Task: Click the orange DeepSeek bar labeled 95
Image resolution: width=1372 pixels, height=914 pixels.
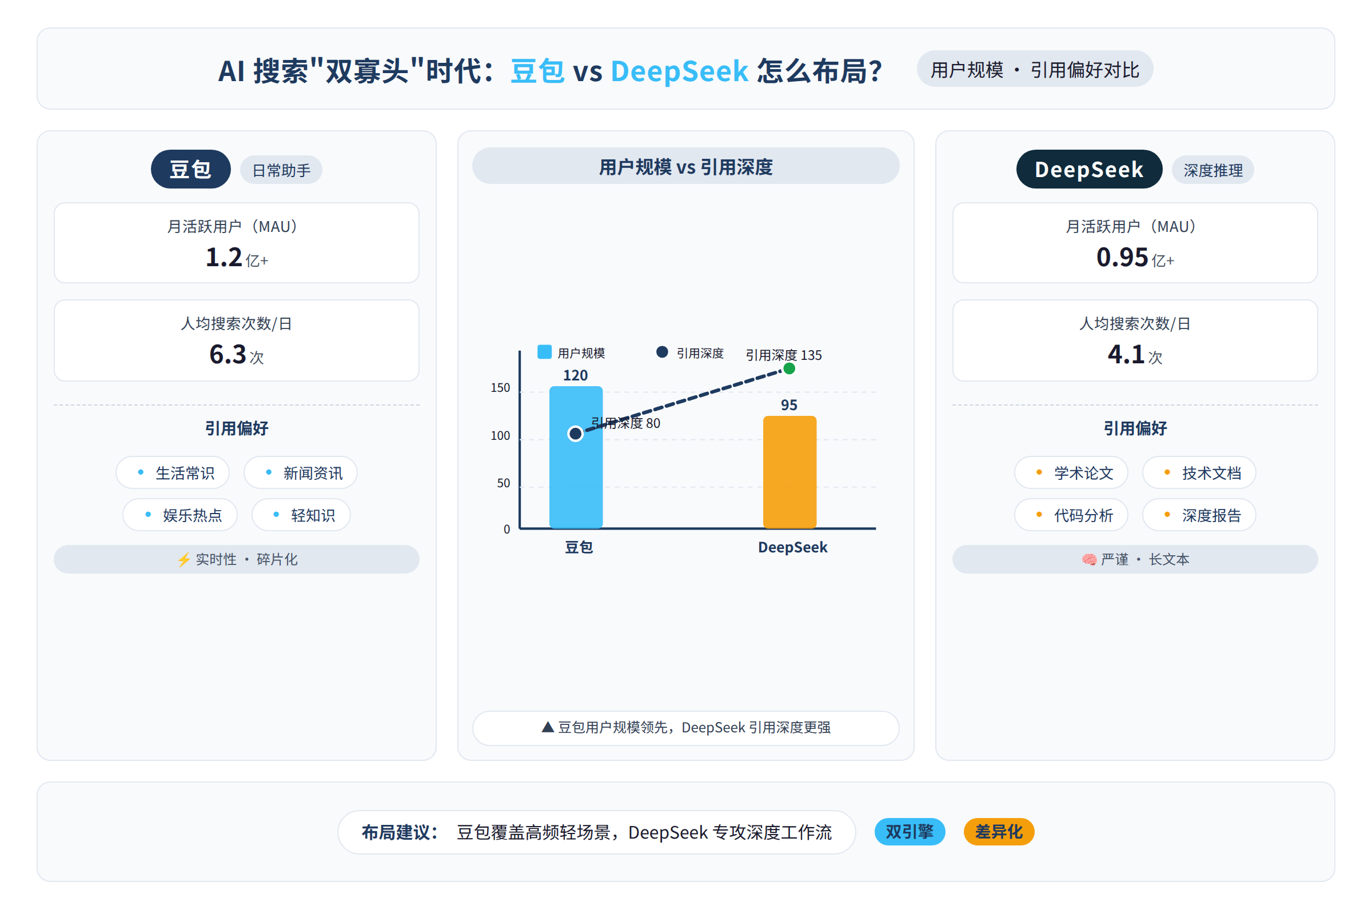Action: (x=789, y=472)
